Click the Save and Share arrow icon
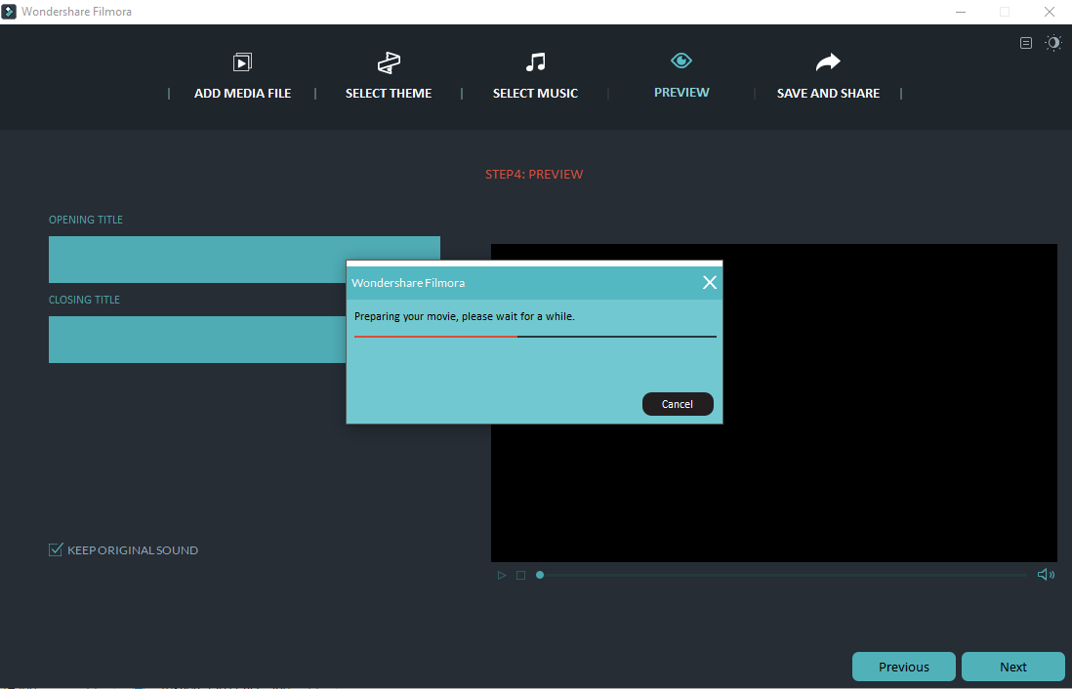The height and width of the screenshot is (689, 1072). click(x=828, y=62)
